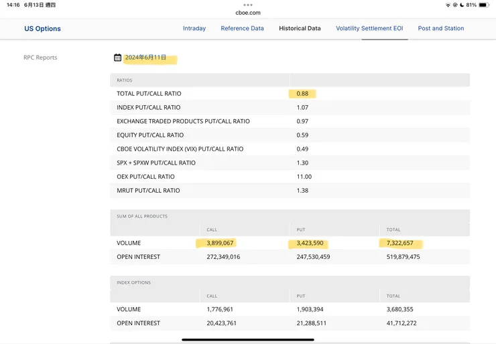Image resolution: width=496 pixels, height=344 pixels.
Task: Click the highlighted call volume 3,899,067
Action: pyautogui.click(x=220, y=243)
